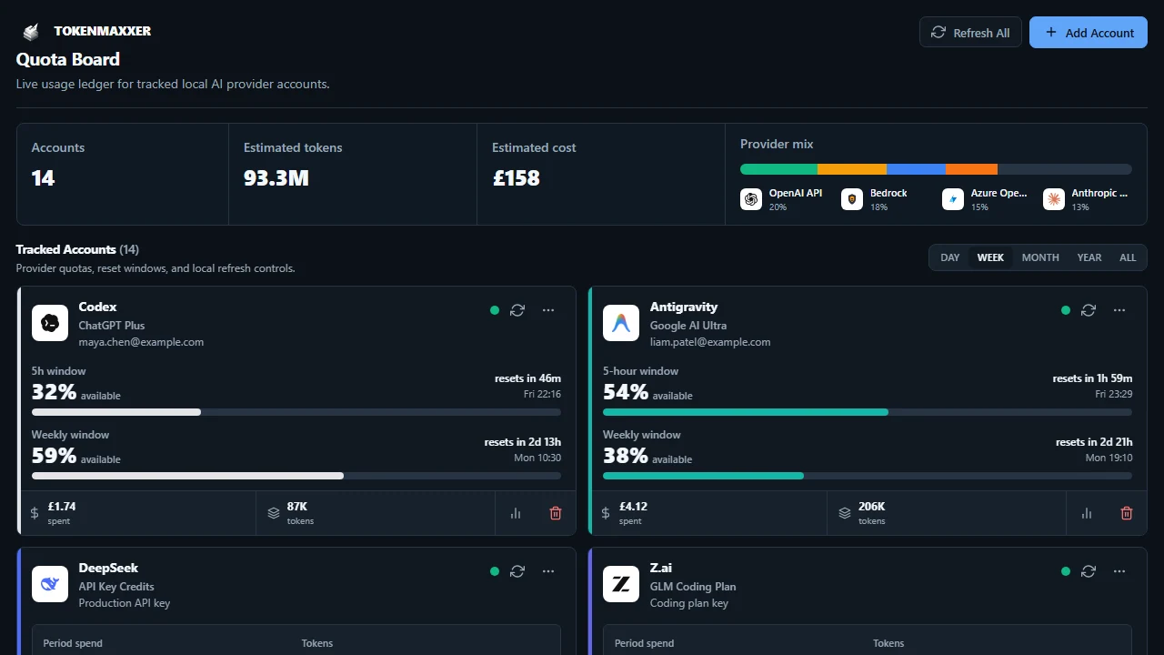This screenshot has width=1164, height=655.
Task: Click Antigravity tokens stack icon
Action: pyautogui.click(x=845, y=513)
